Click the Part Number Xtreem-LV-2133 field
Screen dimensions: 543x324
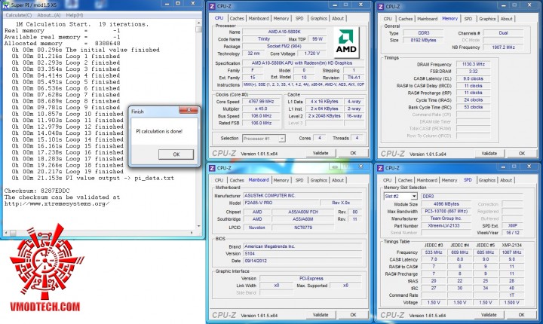[446, 226]
